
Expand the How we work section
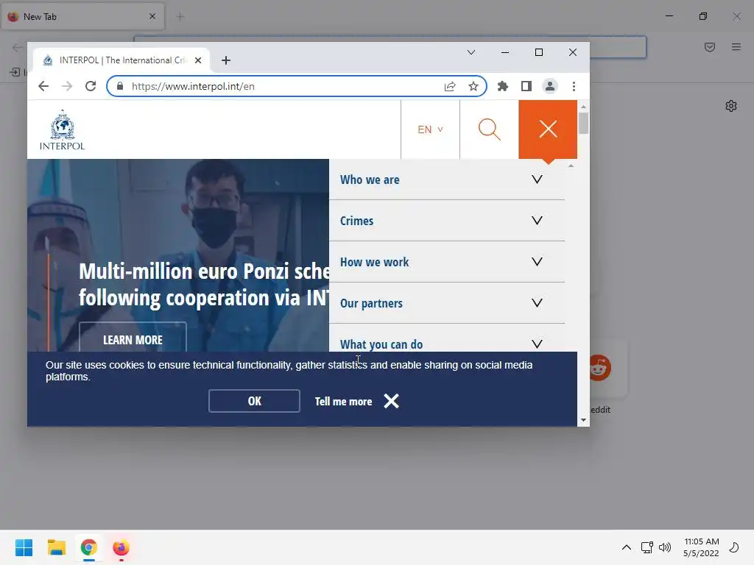click(537, 262)
